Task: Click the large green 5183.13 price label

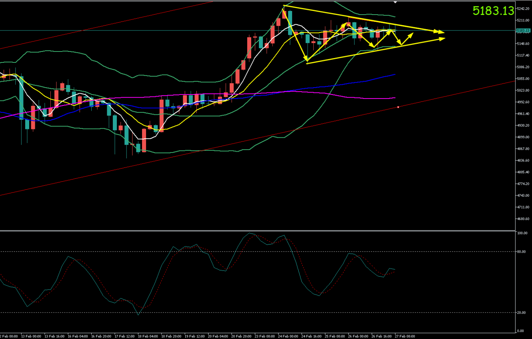Action: pyautogui.click(x=493, y=11)
